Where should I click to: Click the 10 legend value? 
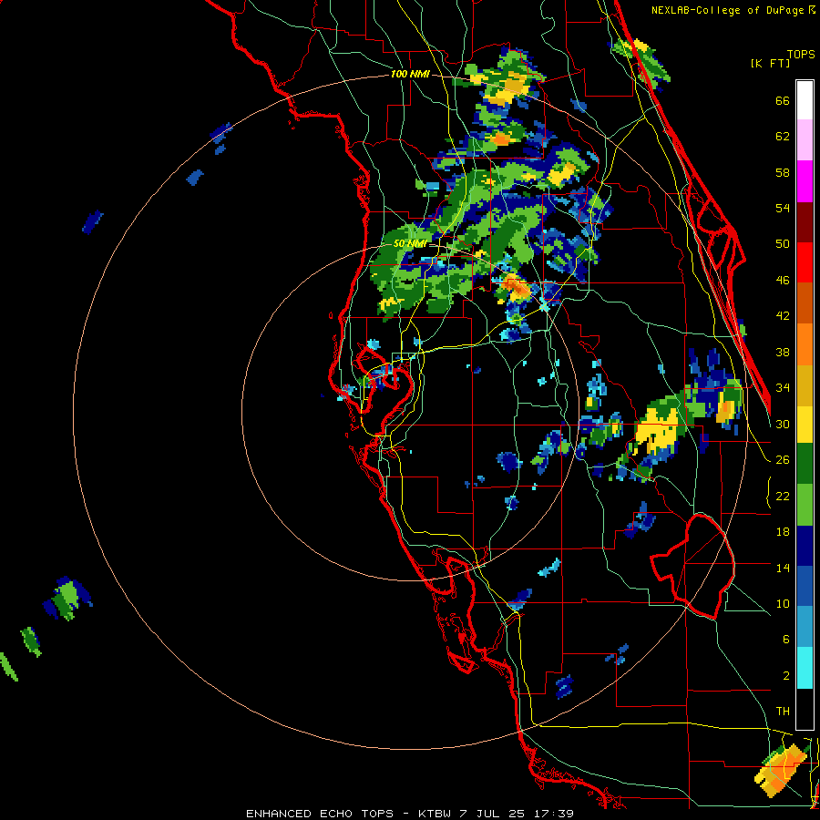[x=783, y=603]
